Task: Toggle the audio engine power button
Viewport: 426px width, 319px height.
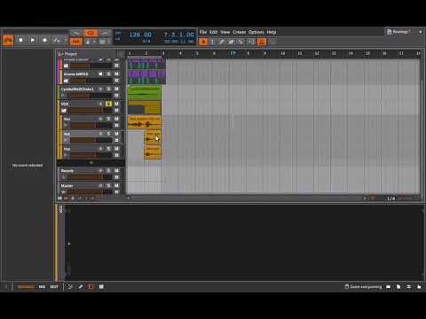Action: coord(9,40)
